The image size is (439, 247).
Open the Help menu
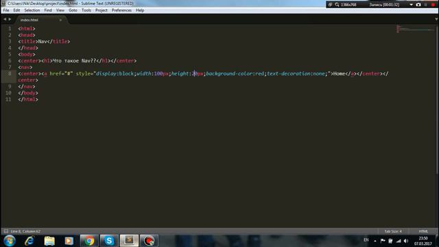140,10
